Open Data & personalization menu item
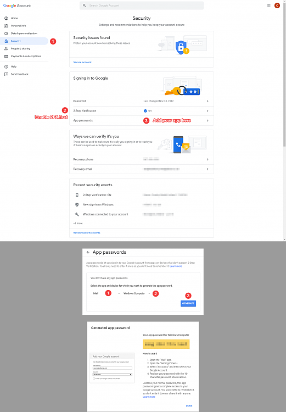Viewport: 286px width, 412px height. click(x=24, y=34)
